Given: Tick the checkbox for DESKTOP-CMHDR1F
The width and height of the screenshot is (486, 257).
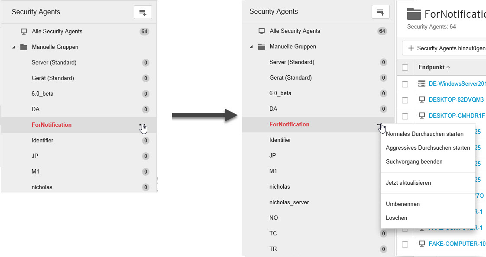Looking at the screenshot, I should point(405,116).
